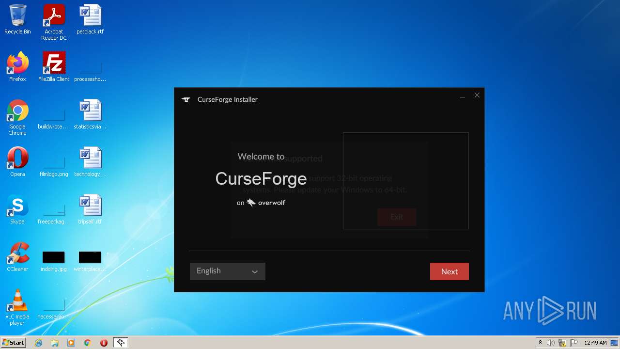Launch VLC media player shortcut
This screenshot has width=620, height=349.
17,307
